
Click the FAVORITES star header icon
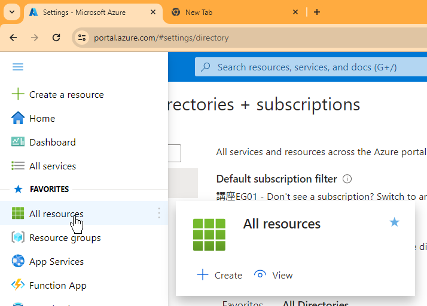[x=19, y=189]
